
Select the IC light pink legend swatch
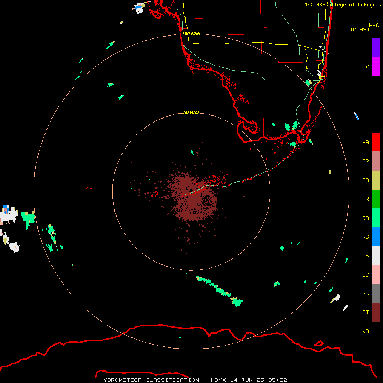point(376,274)
